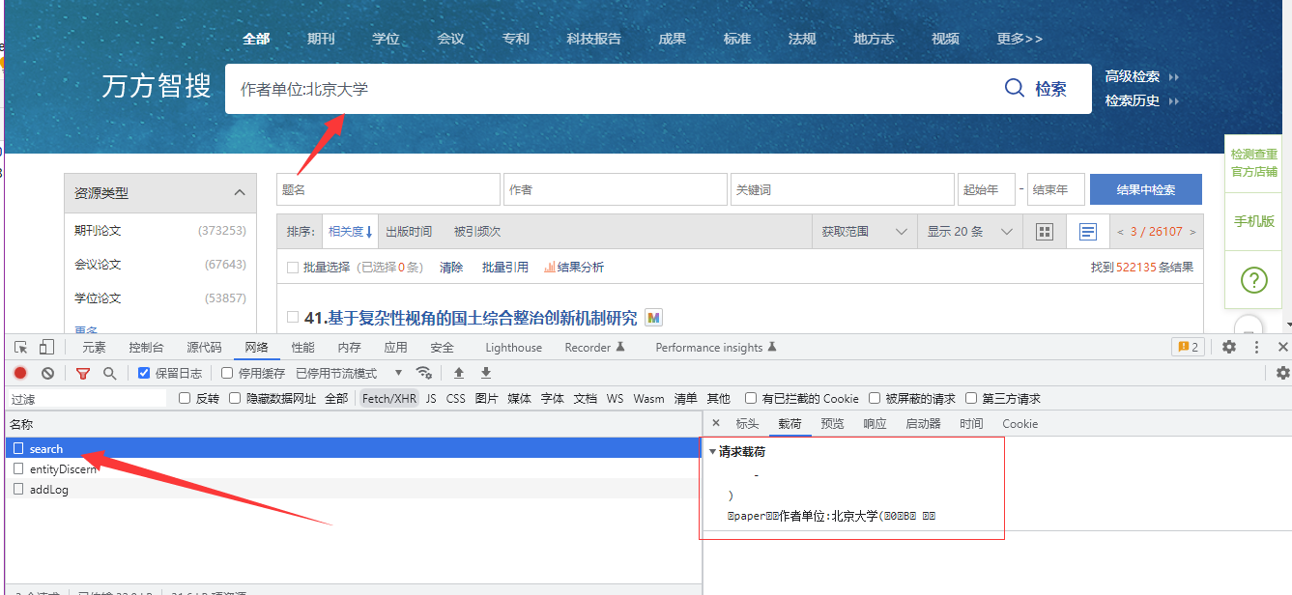
Task: Open 检索历史 link
Action: [x=1142, y=100]
